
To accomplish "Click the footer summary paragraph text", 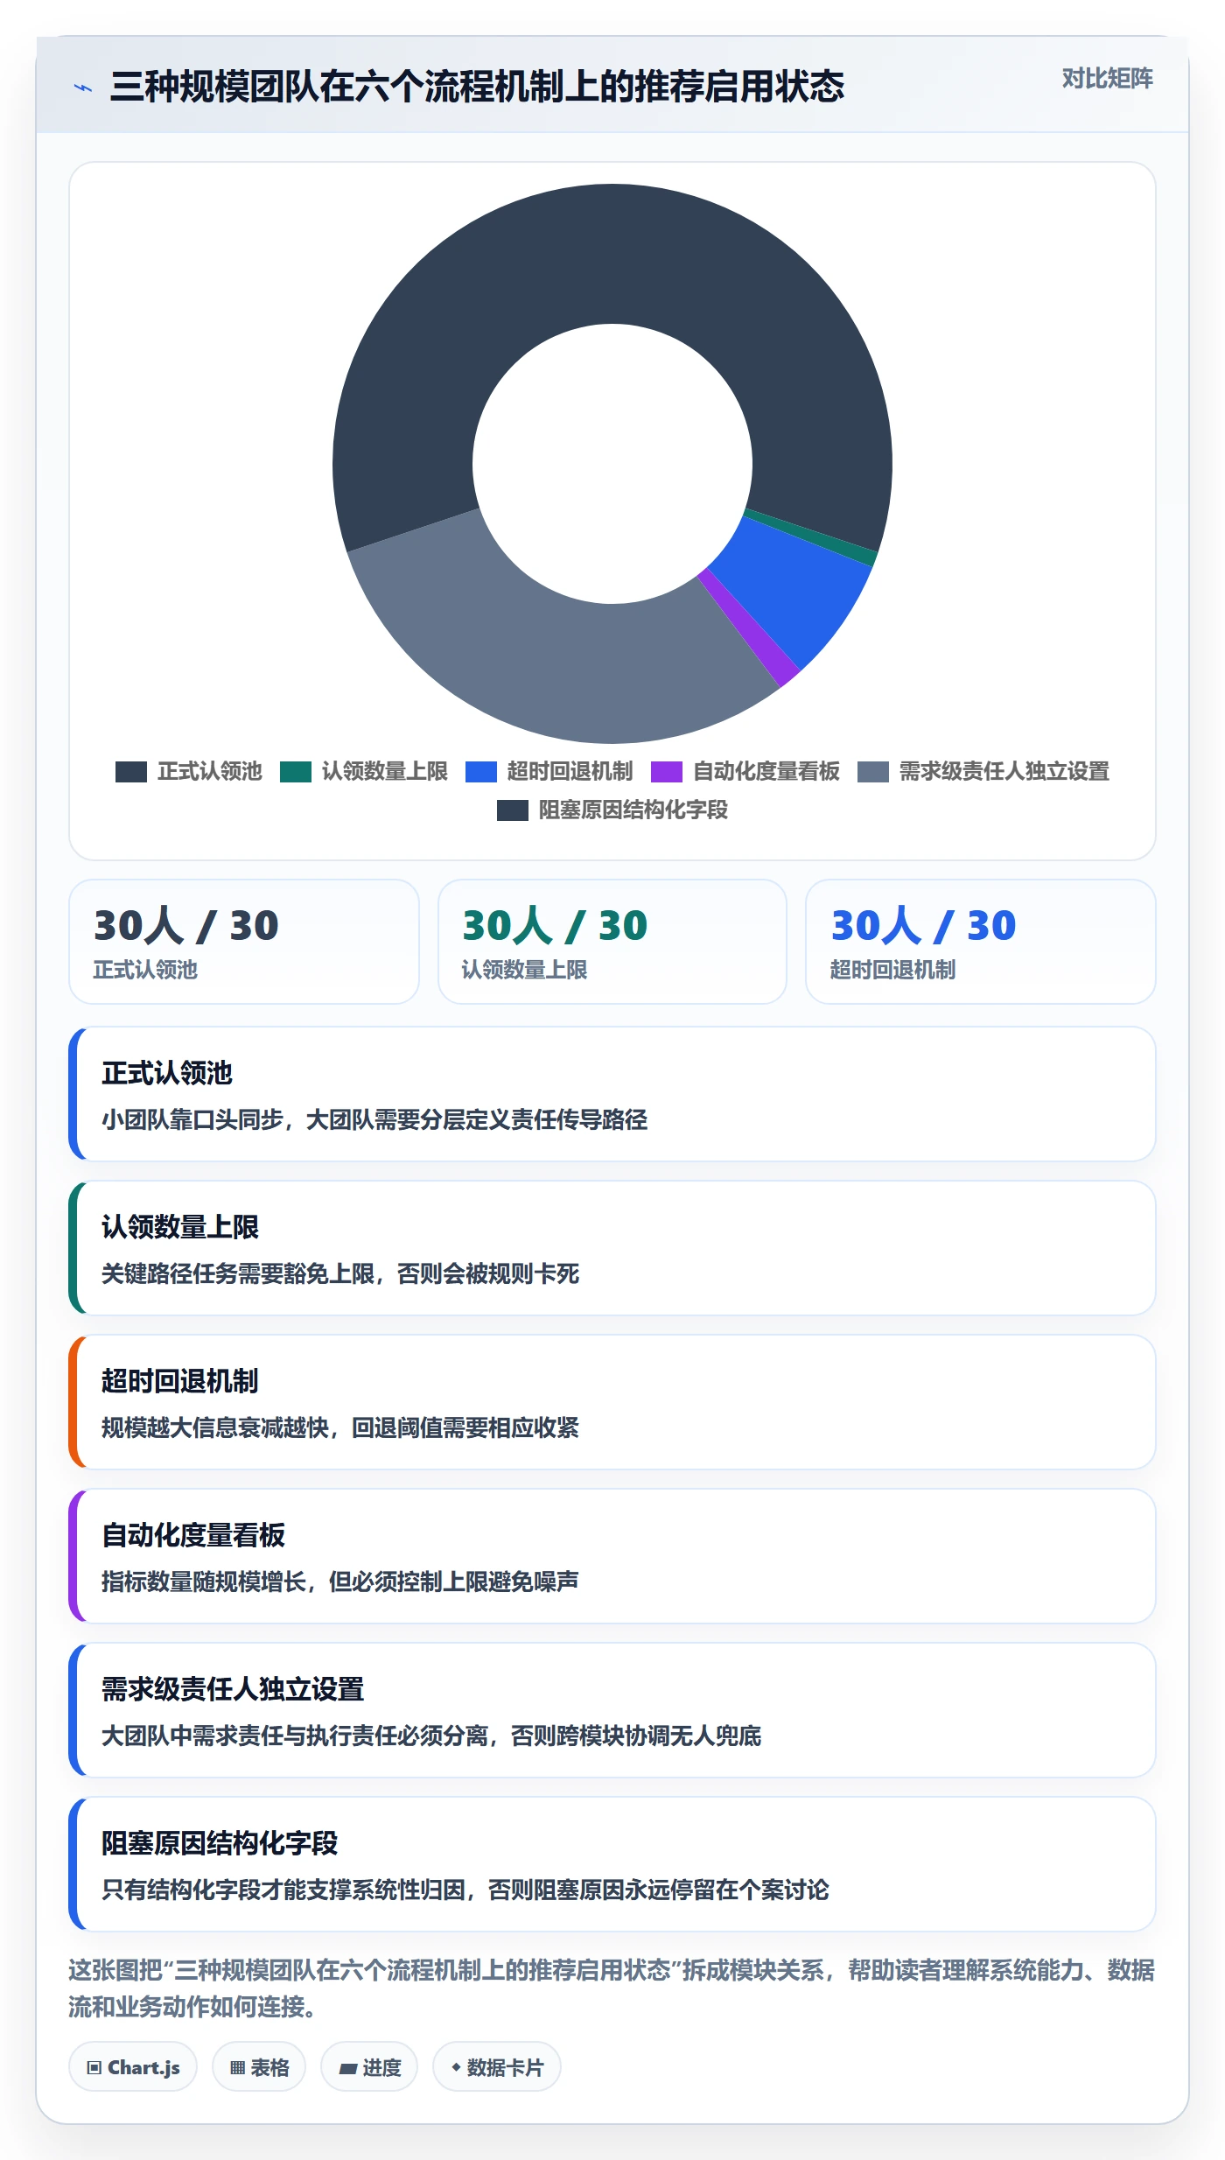I will 612,1988.
